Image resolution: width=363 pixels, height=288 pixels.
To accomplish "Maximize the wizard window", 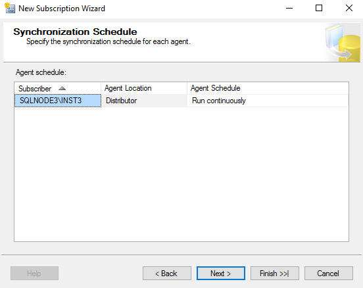I will coord(319,9).
